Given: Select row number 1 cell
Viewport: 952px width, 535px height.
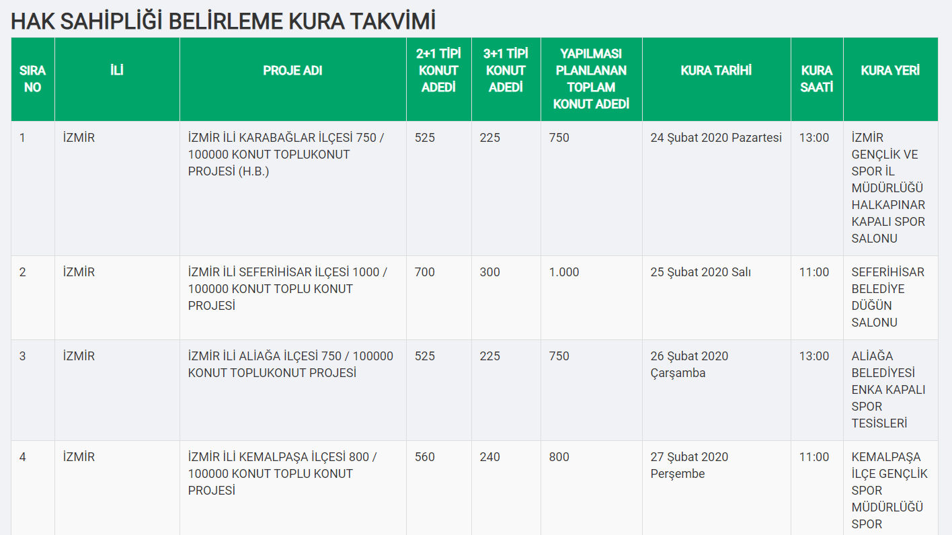Looking at the screenshot, I should pos(33,188).
